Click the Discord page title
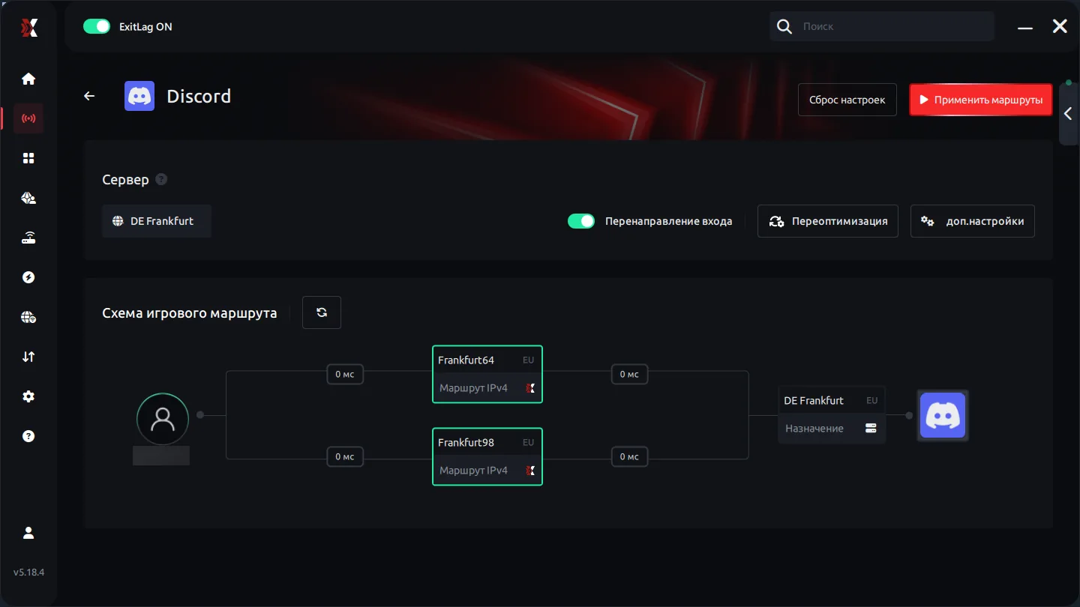The image size is (1080, 607). pos(199,96)
